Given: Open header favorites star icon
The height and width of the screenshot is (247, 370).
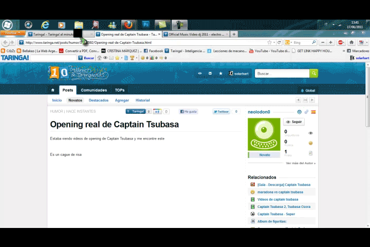Looking at the screenshot, I should point(220,74).
